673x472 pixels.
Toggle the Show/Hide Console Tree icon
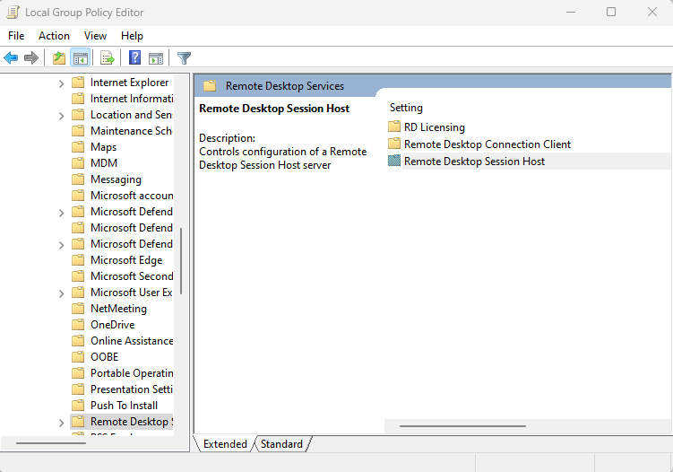coord(81,57)
